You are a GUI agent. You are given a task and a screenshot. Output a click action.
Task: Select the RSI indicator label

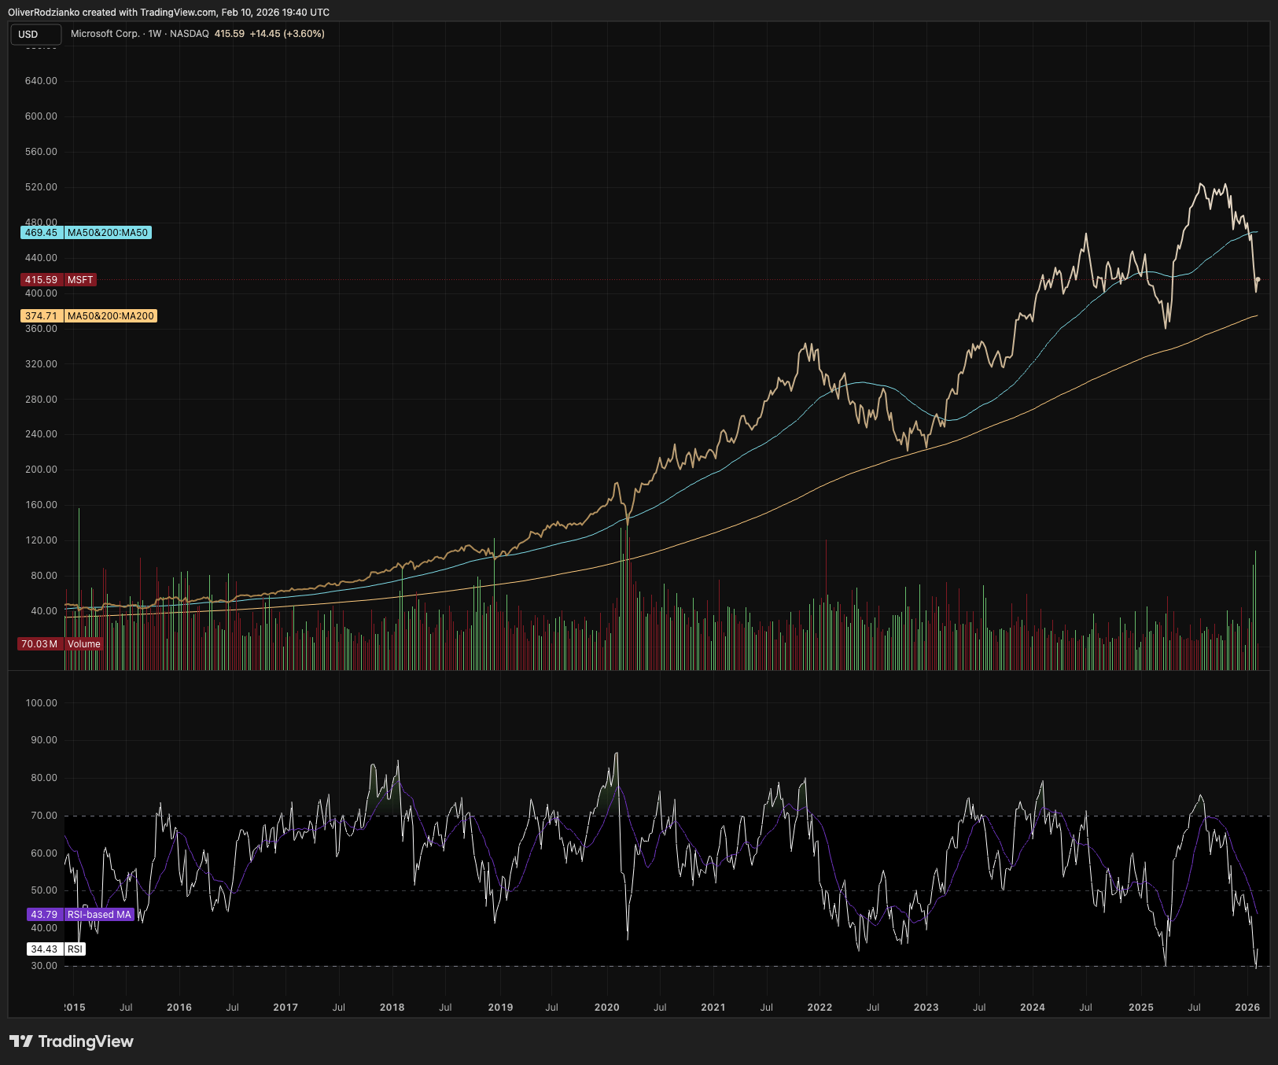point(75,949)
